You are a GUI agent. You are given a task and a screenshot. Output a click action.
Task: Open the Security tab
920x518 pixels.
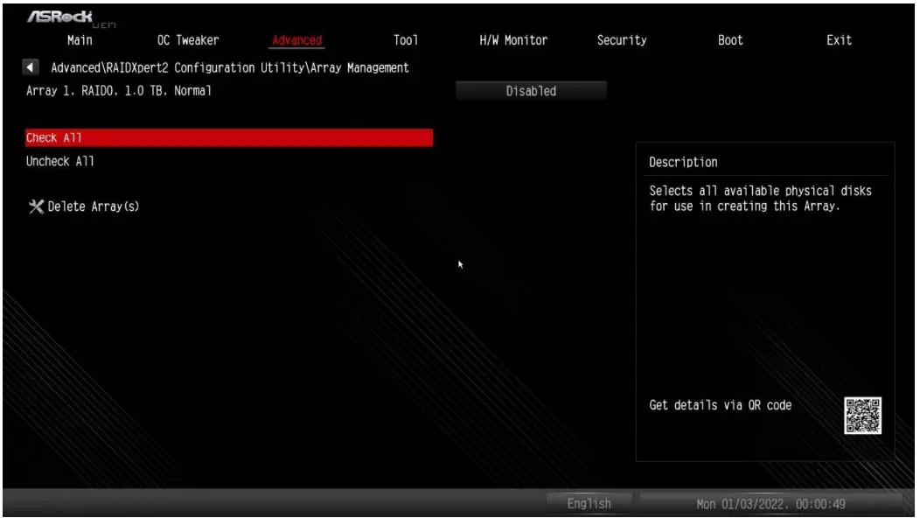coord(621,39)
